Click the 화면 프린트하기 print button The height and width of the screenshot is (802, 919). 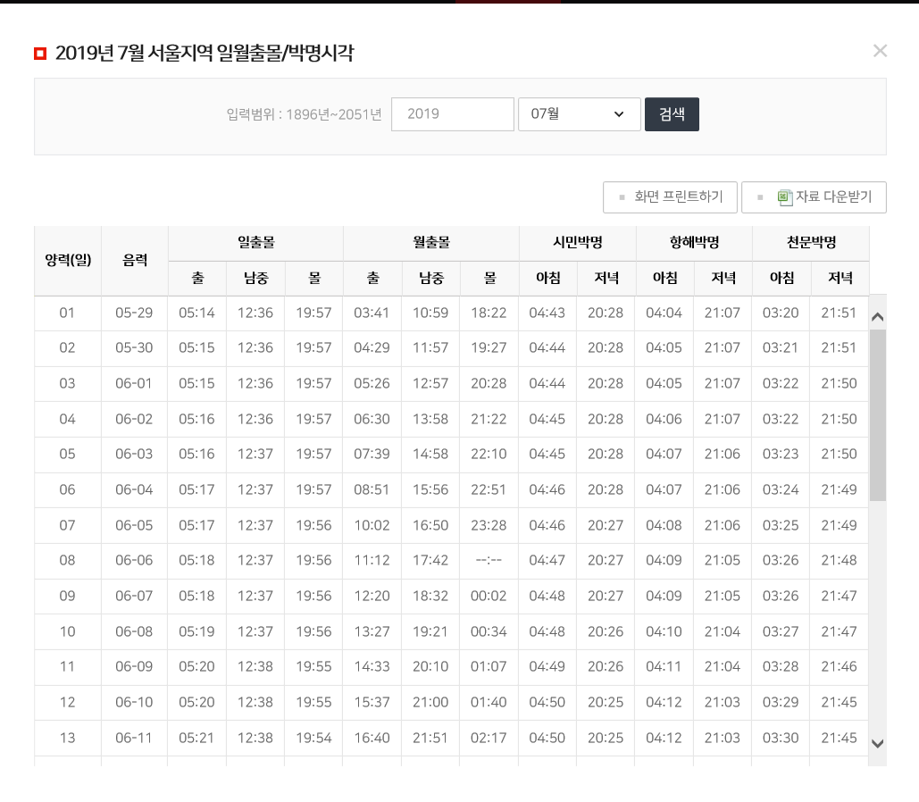[x=670, y=197]
